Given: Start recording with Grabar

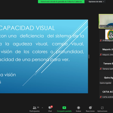Looking at the screenshot, I should coord(79,109).
